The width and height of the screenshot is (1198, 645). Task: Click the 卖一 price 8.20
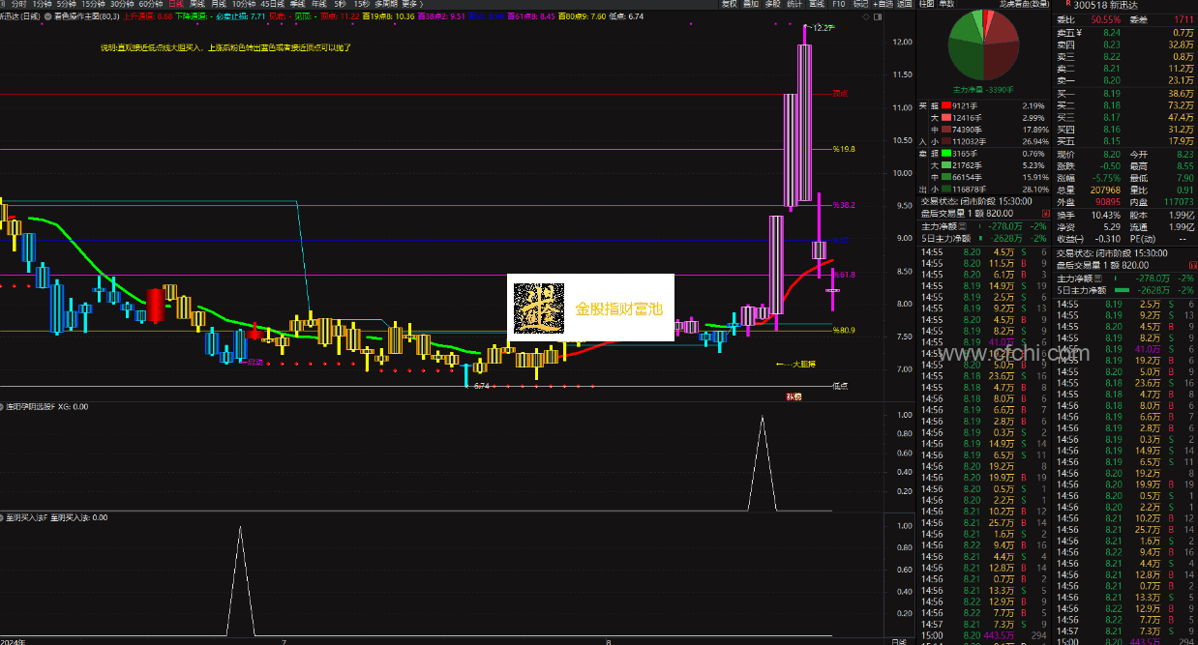(1111, 81)
